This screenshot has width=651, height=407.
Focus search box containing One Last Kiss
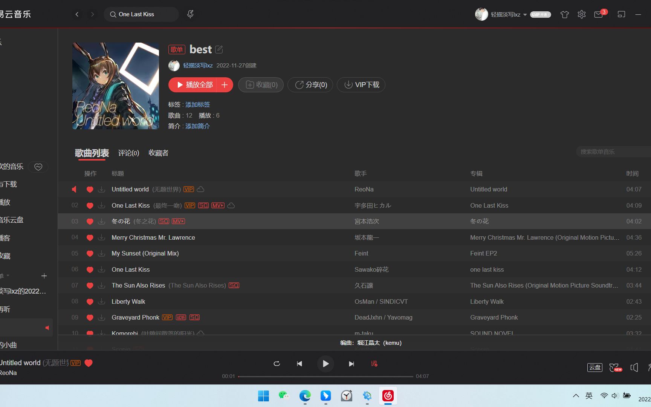tap(141, 14)
